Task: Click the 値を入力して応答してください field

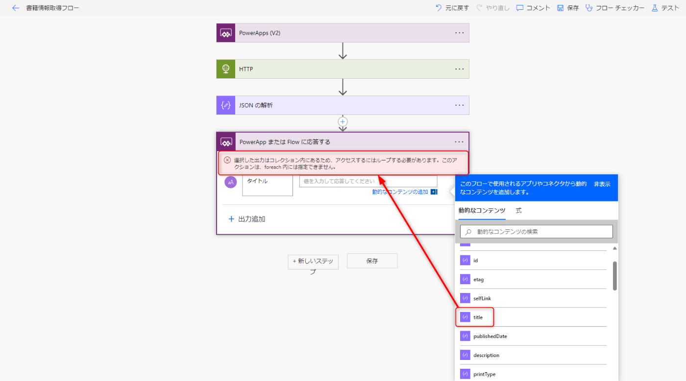Action: [x=368, y=181]
